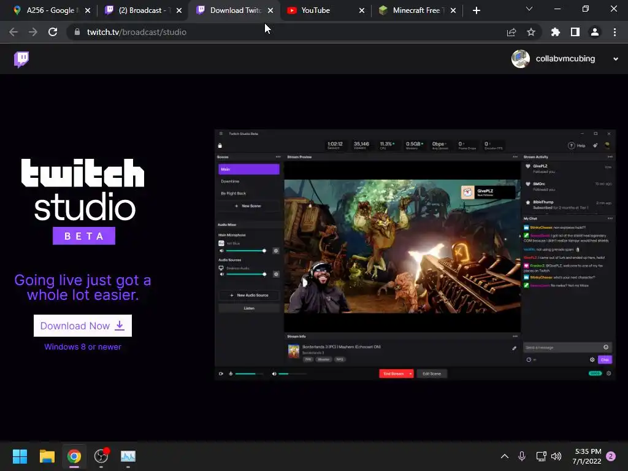Image resolution: width=628 pixels, height=471 pixels.
Task: Go forward in browser history
Action: click(x=33, y=32)
